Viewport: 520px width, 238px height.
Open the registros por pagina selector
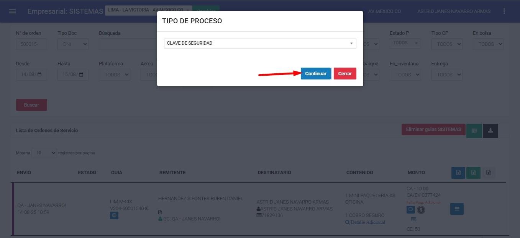[44, 153]
